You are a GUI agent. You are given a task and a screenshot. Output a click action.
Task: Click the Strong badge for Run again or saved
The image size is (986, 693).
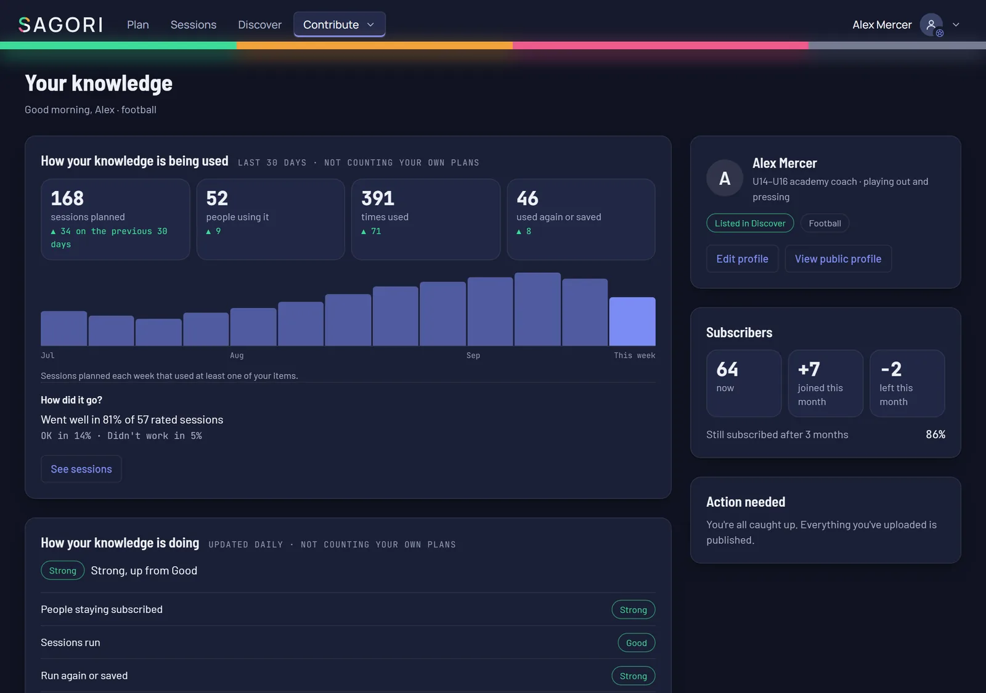click(x=634, y=676)
